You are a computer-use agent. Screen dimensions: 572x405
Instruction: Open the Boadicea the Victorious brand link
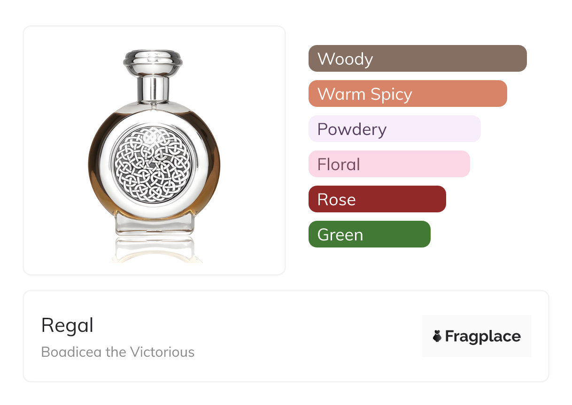(x=118, y=352)
